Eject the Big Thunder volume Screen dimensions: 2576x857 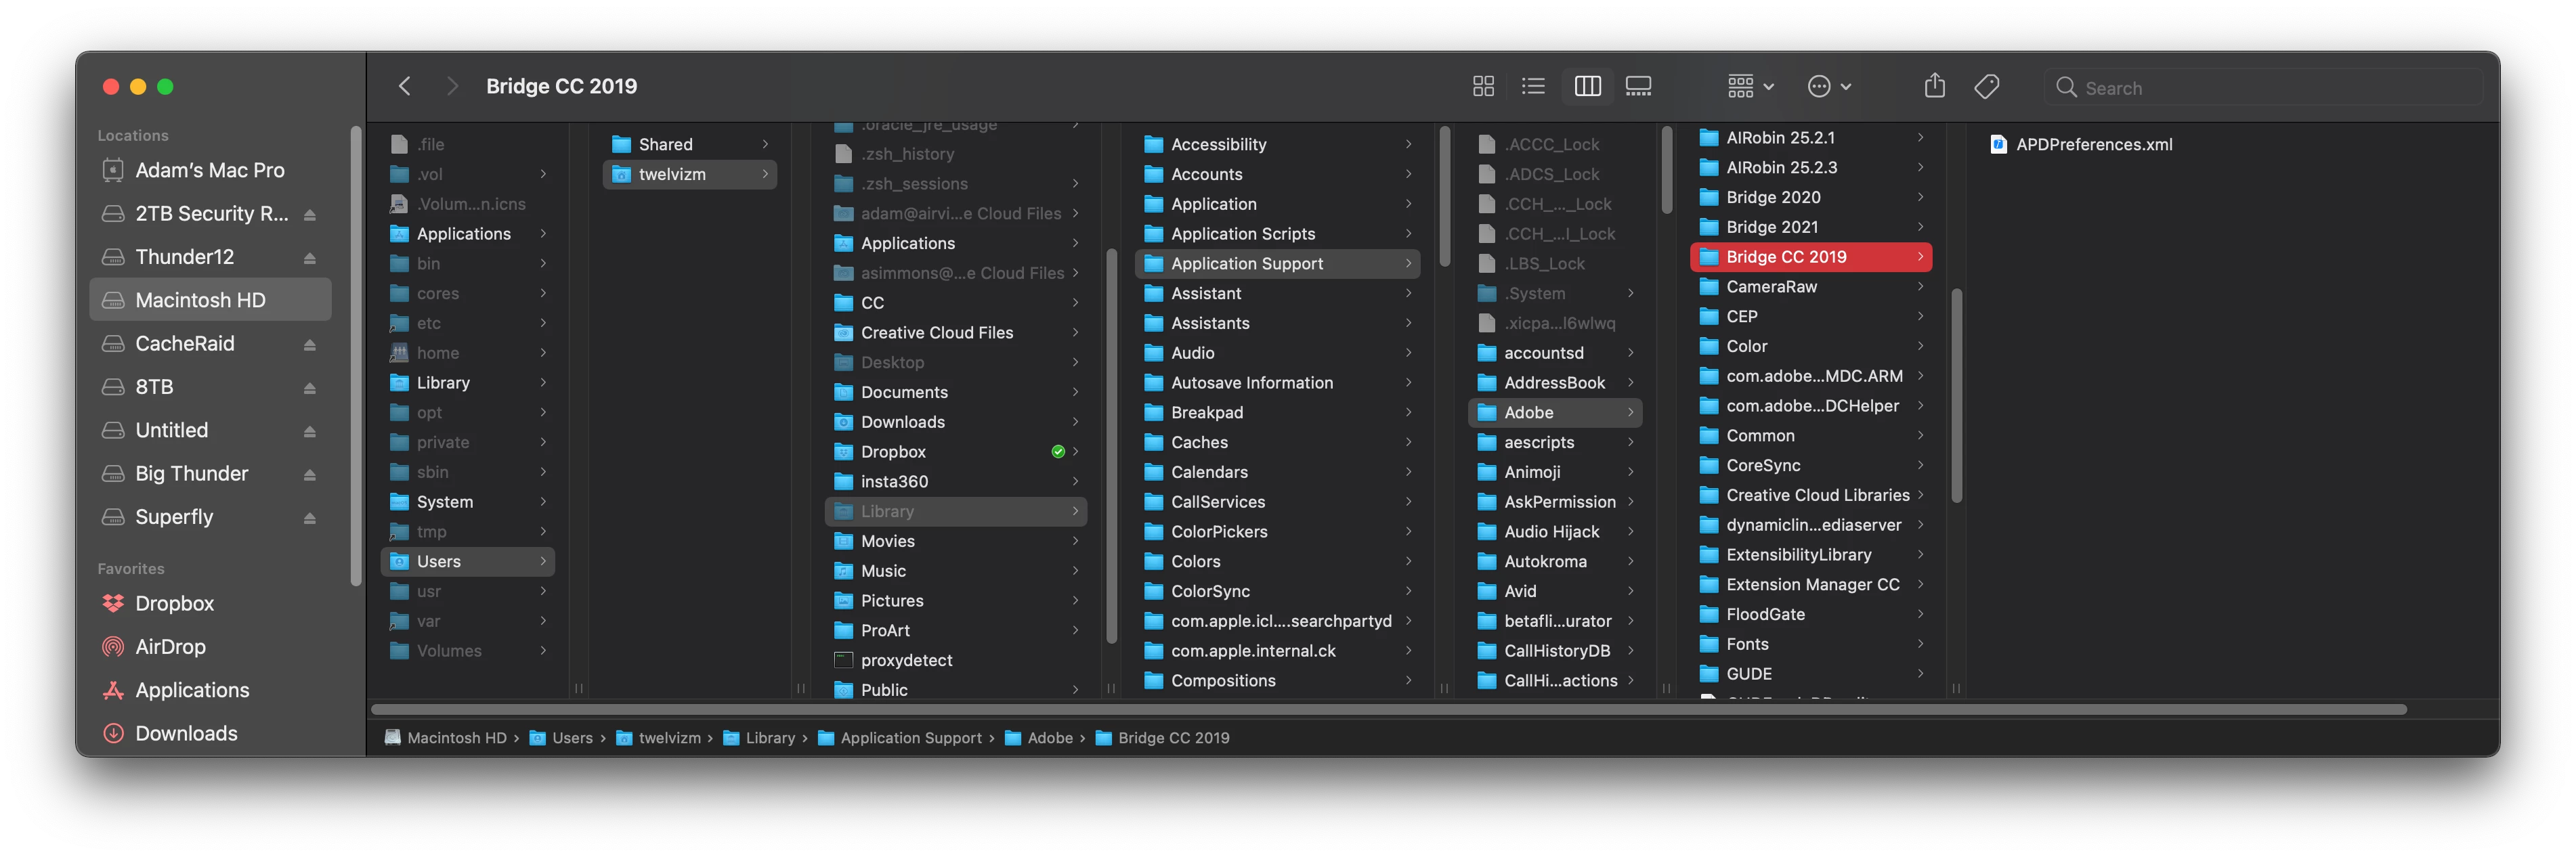[310, 475]
